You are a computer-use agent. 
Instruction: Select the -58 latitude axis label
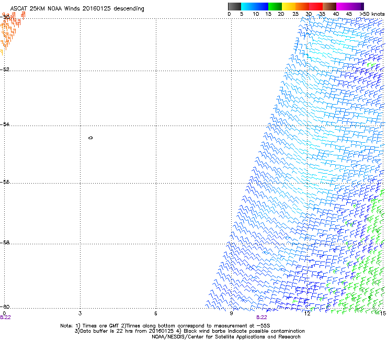5,243
